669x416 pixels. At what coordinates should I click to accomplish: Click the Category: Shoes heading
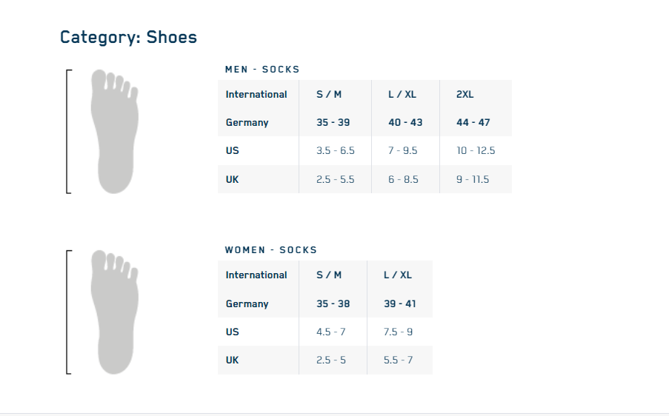click(x=128, y=37)
